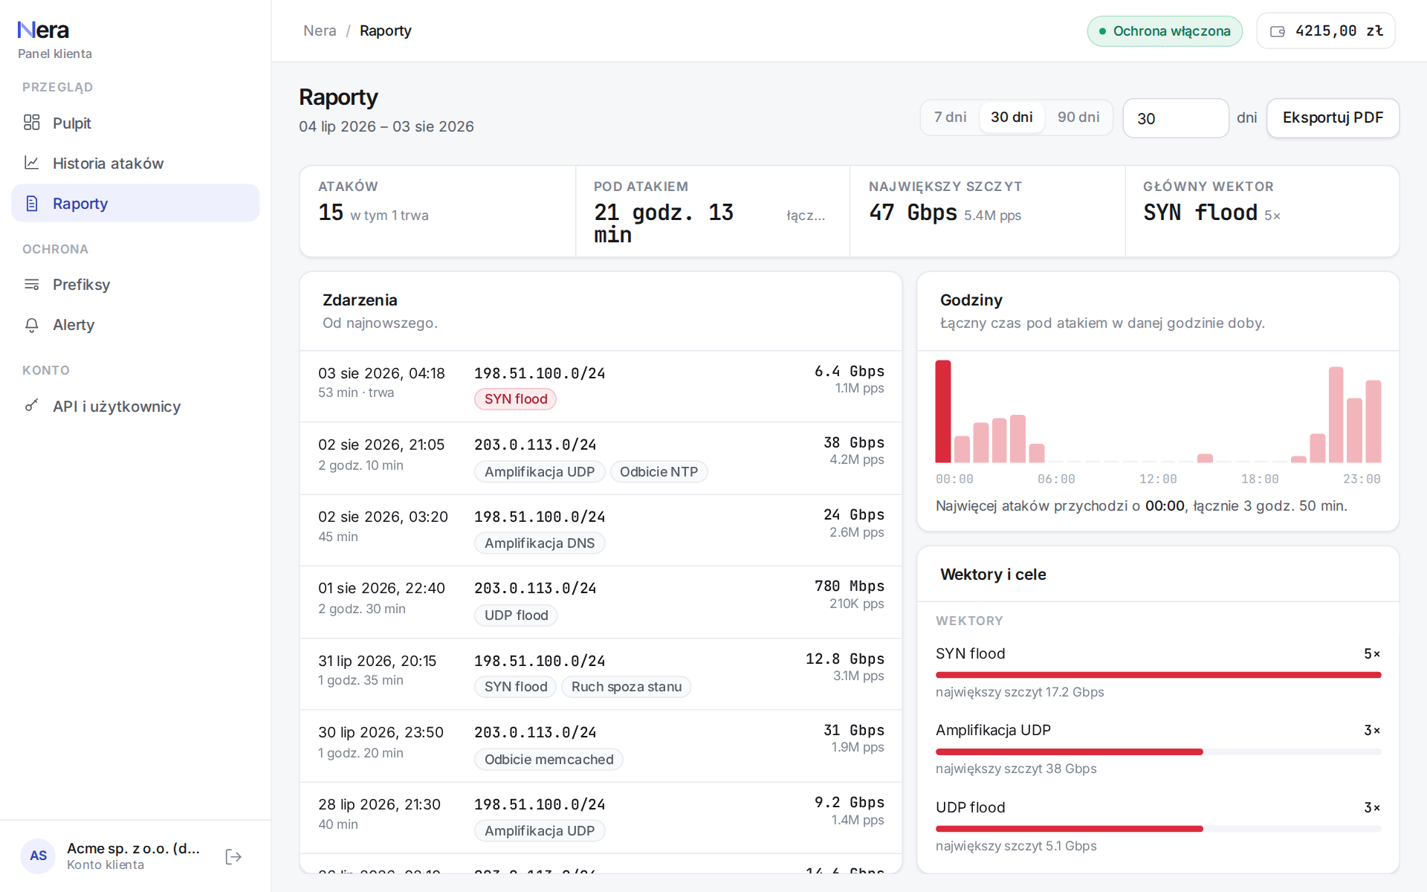Click the Acme sp. z o.o. account name
Viewport: 1427px width, 892px height.
click(134, 848)
